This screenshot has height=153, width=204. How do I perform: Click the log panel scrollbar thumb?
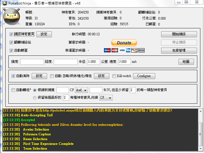pos(201,134)
